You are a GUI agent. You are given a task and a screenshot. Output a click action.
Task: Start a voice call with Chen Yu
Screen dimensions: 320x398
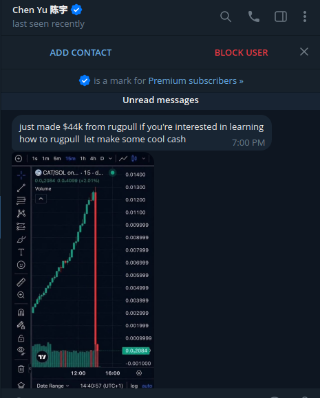click(254, 16)
